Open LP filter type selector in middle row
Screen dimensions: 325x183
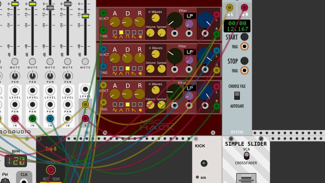[x=190, y=52]
